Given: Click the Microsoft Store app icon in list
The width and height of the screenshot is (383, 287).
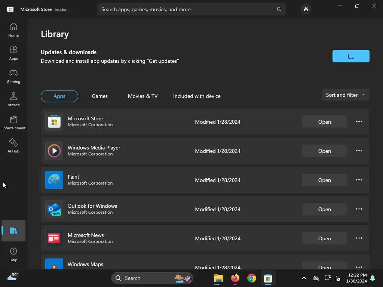Looking at the screenshot, I should click(54, 122).
